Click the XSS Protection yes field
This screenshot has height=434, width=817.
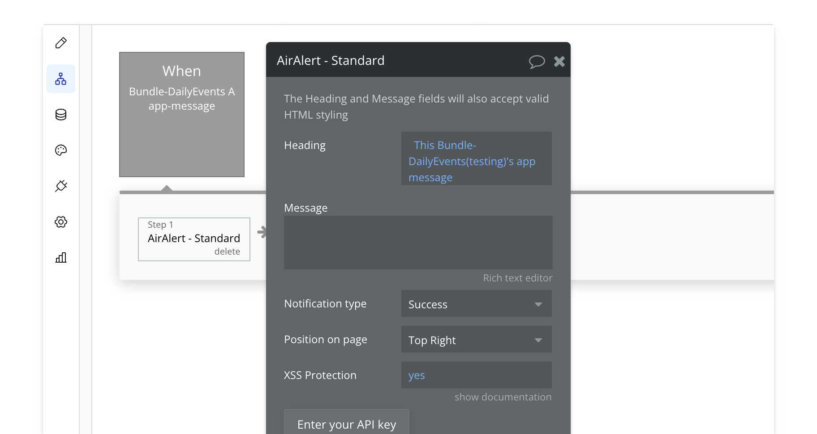point(477,375)
